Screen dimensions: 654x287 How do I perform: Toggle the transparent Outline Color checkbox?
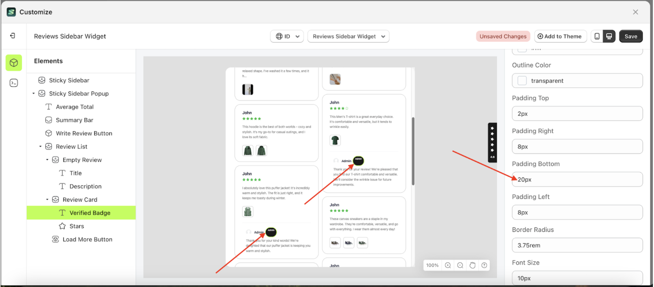[522, 80]
